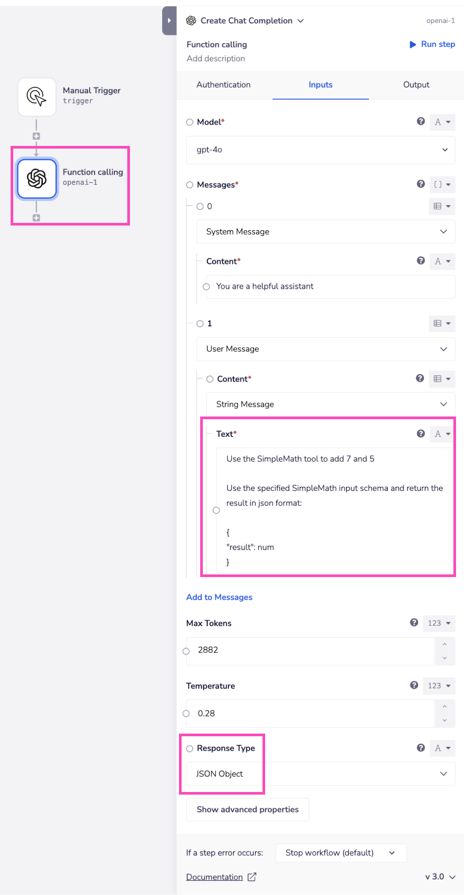Toggle the radio circle beside Model label
The width and height of the screenshot is (464, 895).
pos(190,122)
